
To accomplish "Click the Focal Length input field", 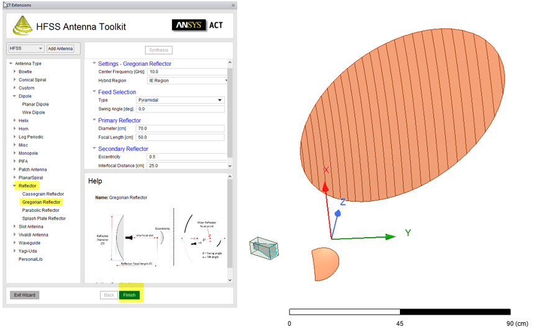I will pyautogui.click(x=180, y=137).
